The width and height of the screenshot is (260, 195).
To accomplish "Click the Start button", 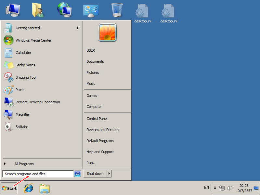I will click(x=9, y=188).
